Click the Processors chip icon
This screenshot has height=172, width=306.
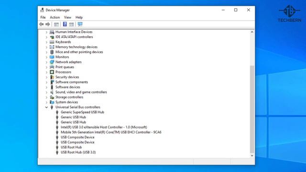tap(52, 72)
